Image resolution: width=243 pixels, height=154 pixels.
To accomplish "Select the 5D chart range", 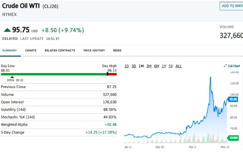I will [134, 66].
